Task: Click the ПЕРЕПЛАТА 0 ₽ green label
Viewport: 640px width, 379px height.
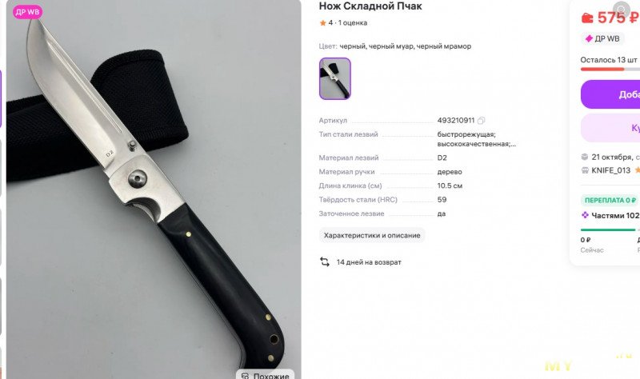Action: pos(610,200)
